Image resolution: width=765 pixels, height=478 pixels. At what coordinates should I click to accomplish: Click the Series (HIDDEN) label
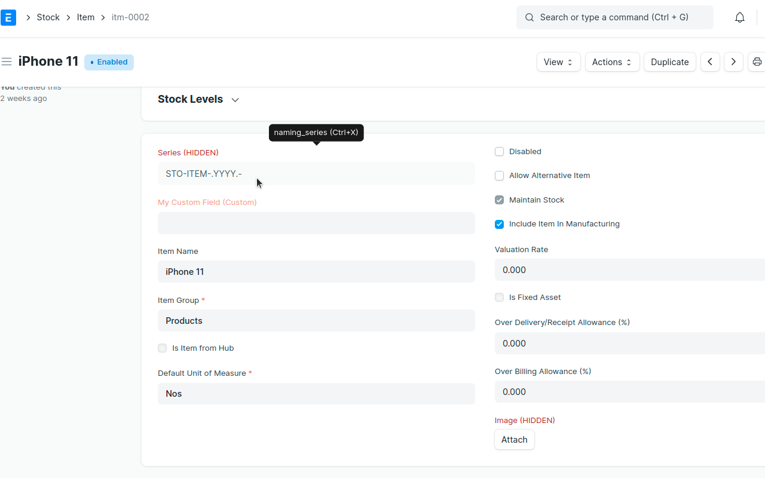coord(188,153)
